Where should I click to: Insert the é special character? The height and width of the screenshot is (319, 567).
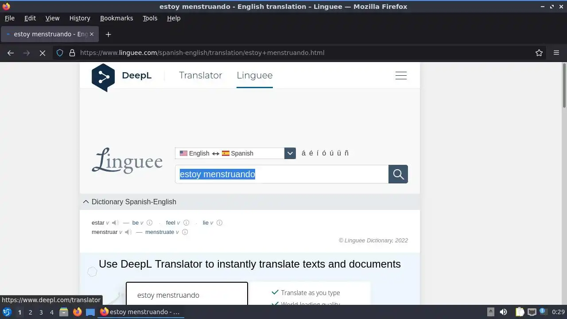311,153
